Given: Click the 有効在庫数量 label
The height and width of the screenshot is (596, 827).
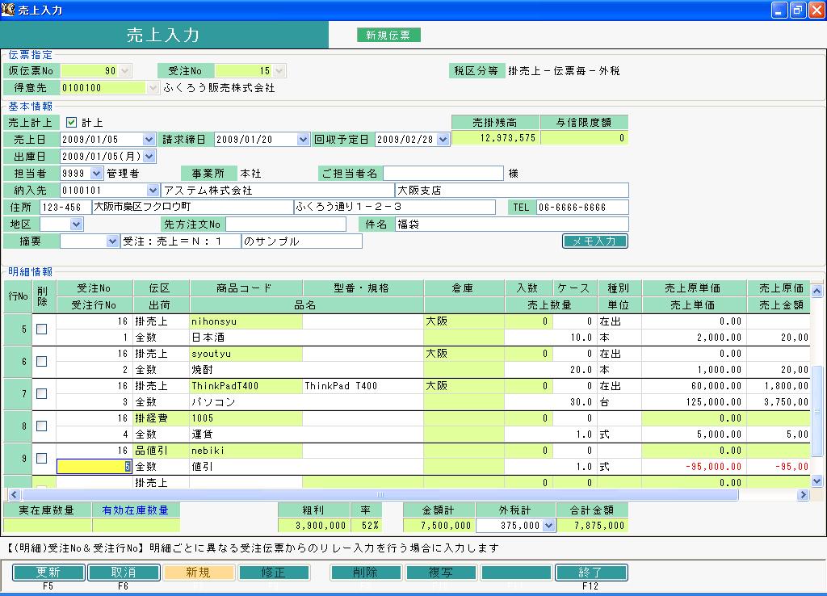Looking at the screenshot, I should tap(136, 510).
